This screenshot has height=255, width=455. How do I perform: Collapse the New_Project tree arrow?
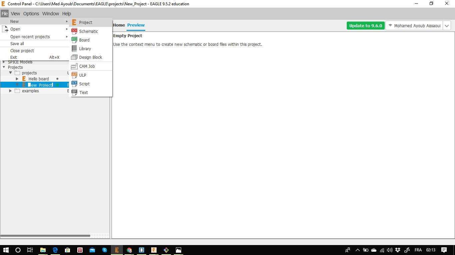(x=17, y=85)
